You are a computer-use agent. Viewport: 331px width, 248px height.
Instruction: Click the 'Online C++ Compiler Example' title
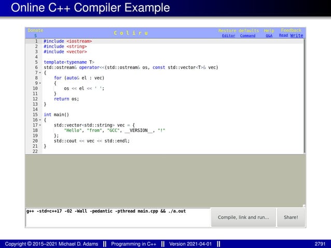[90, 8]
